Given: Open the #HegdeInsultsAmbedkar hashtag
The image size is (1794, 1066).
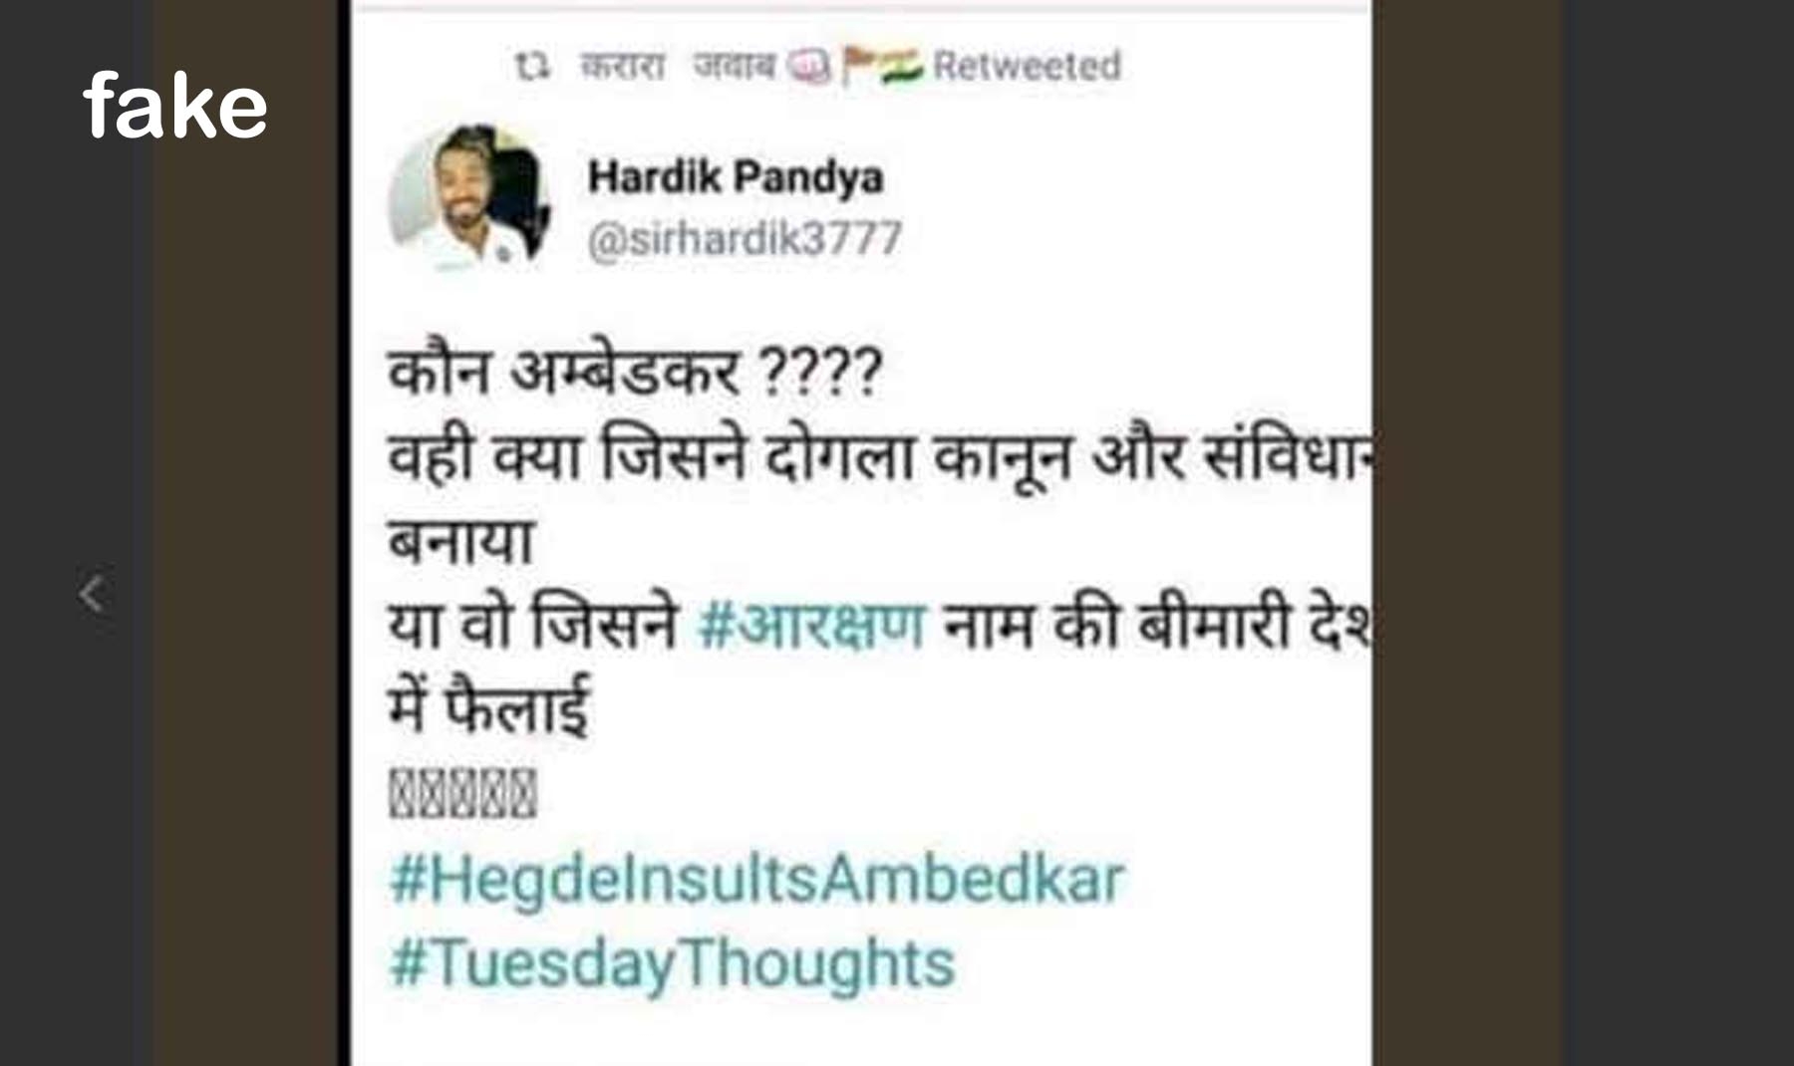Looking at the screenshot, I should (x=756, y=881).
